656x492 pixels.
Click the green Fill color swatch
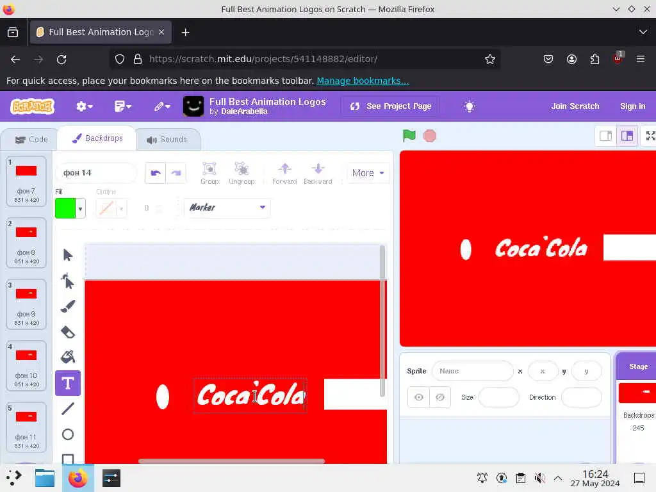click(65, 208)
